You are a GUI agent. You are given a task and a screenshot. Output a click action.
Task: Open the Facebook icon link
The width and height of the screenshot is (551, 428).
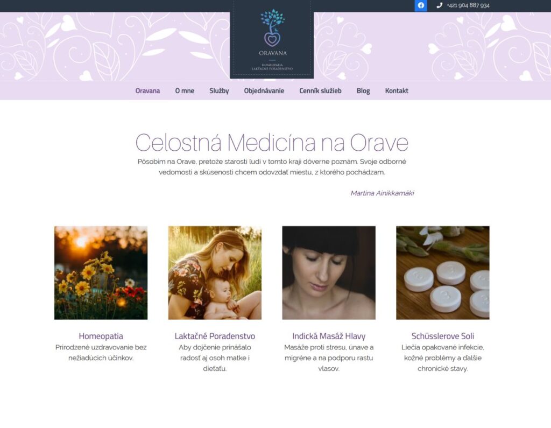coord(421,5)
